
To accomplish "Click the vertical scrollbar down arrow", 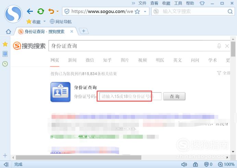I will click(233, 152).
